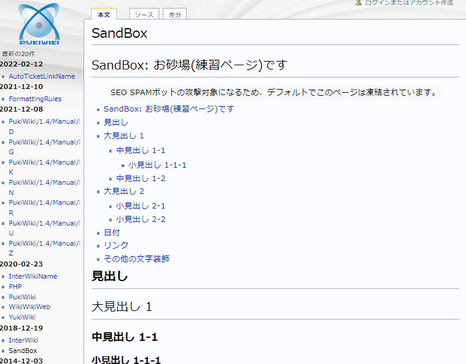Jump to その他の文字装飾 contents link
This screenshot has height=364, width=466.
coord(137,259)
